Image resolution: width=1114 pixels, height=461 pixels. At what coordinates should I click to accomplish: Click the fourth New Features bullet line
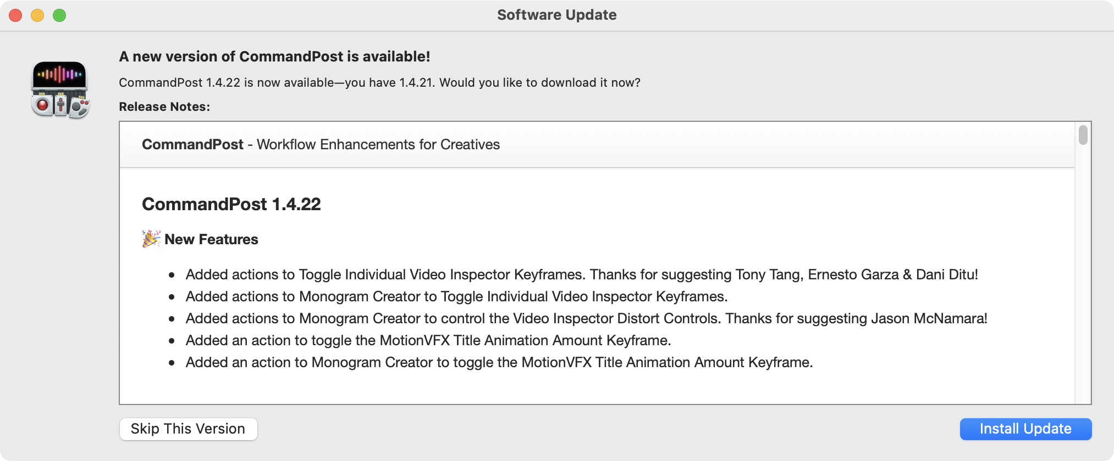(428, 340)
